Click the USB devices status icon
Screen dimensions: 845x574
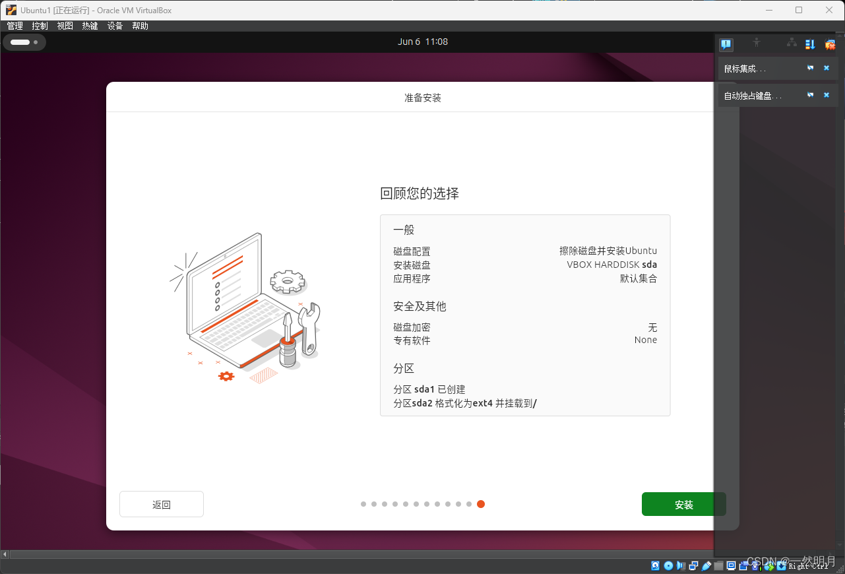(706, 565)
